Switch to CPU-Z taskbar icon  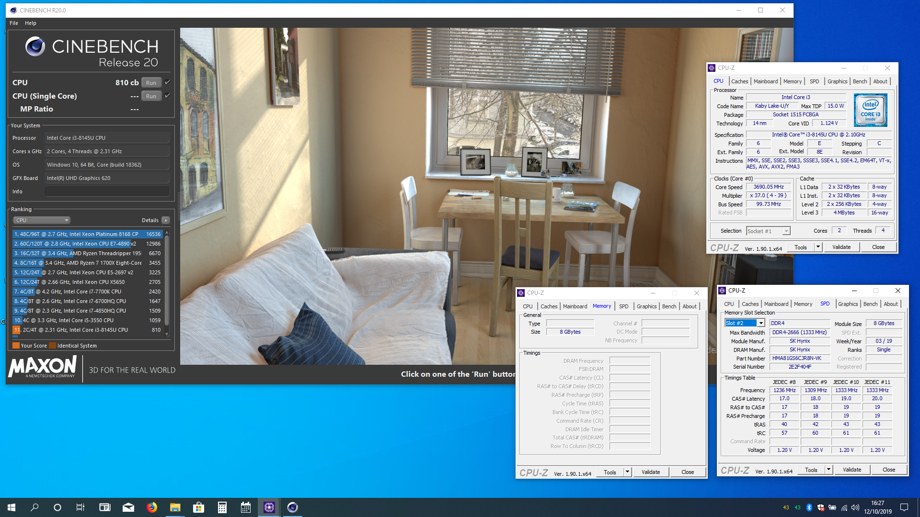pos(269,507)
